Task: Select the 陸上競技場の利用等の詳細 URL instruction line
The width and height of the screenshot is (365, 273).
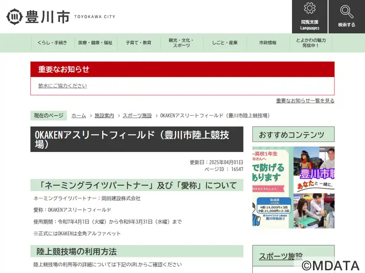Action: [x=108, y=264]
